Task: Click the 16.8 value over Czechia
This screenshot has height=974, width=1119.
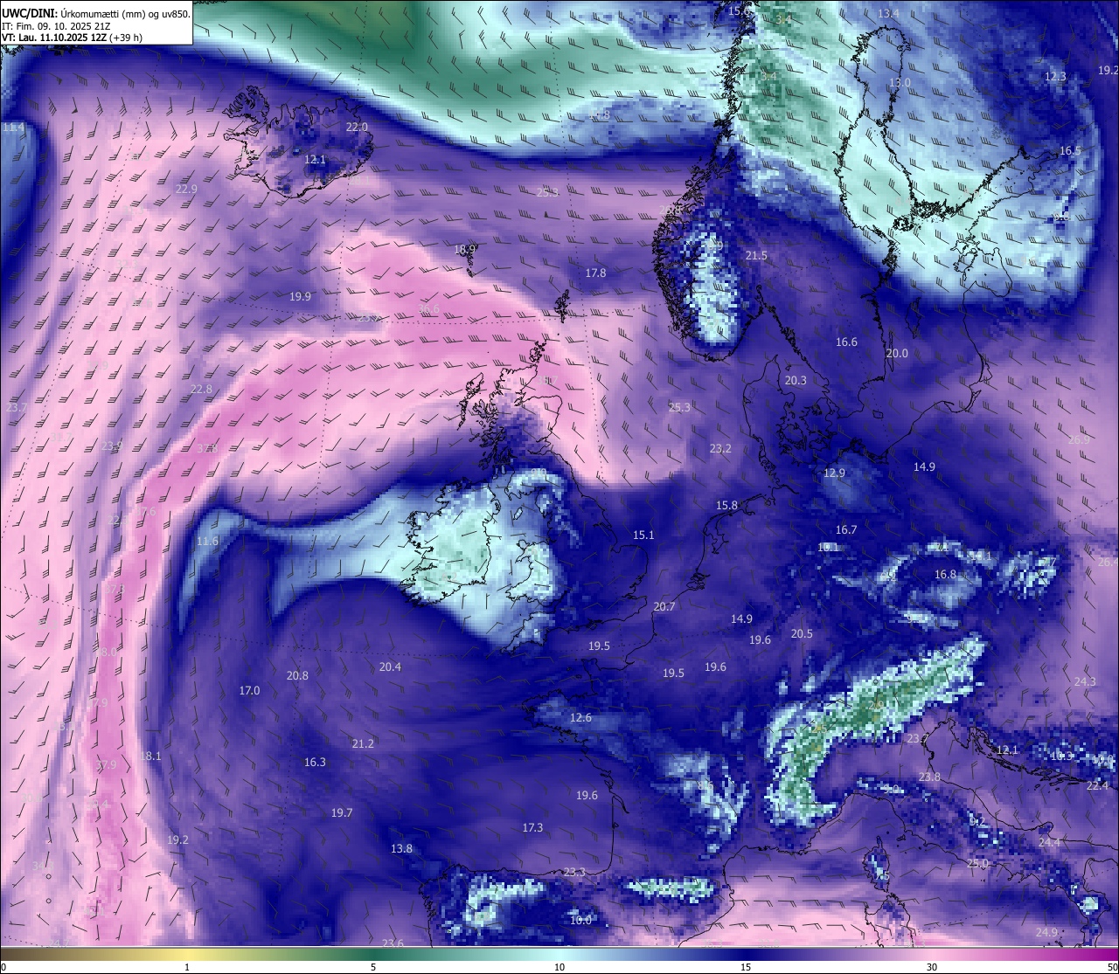Action: [945, 574]
